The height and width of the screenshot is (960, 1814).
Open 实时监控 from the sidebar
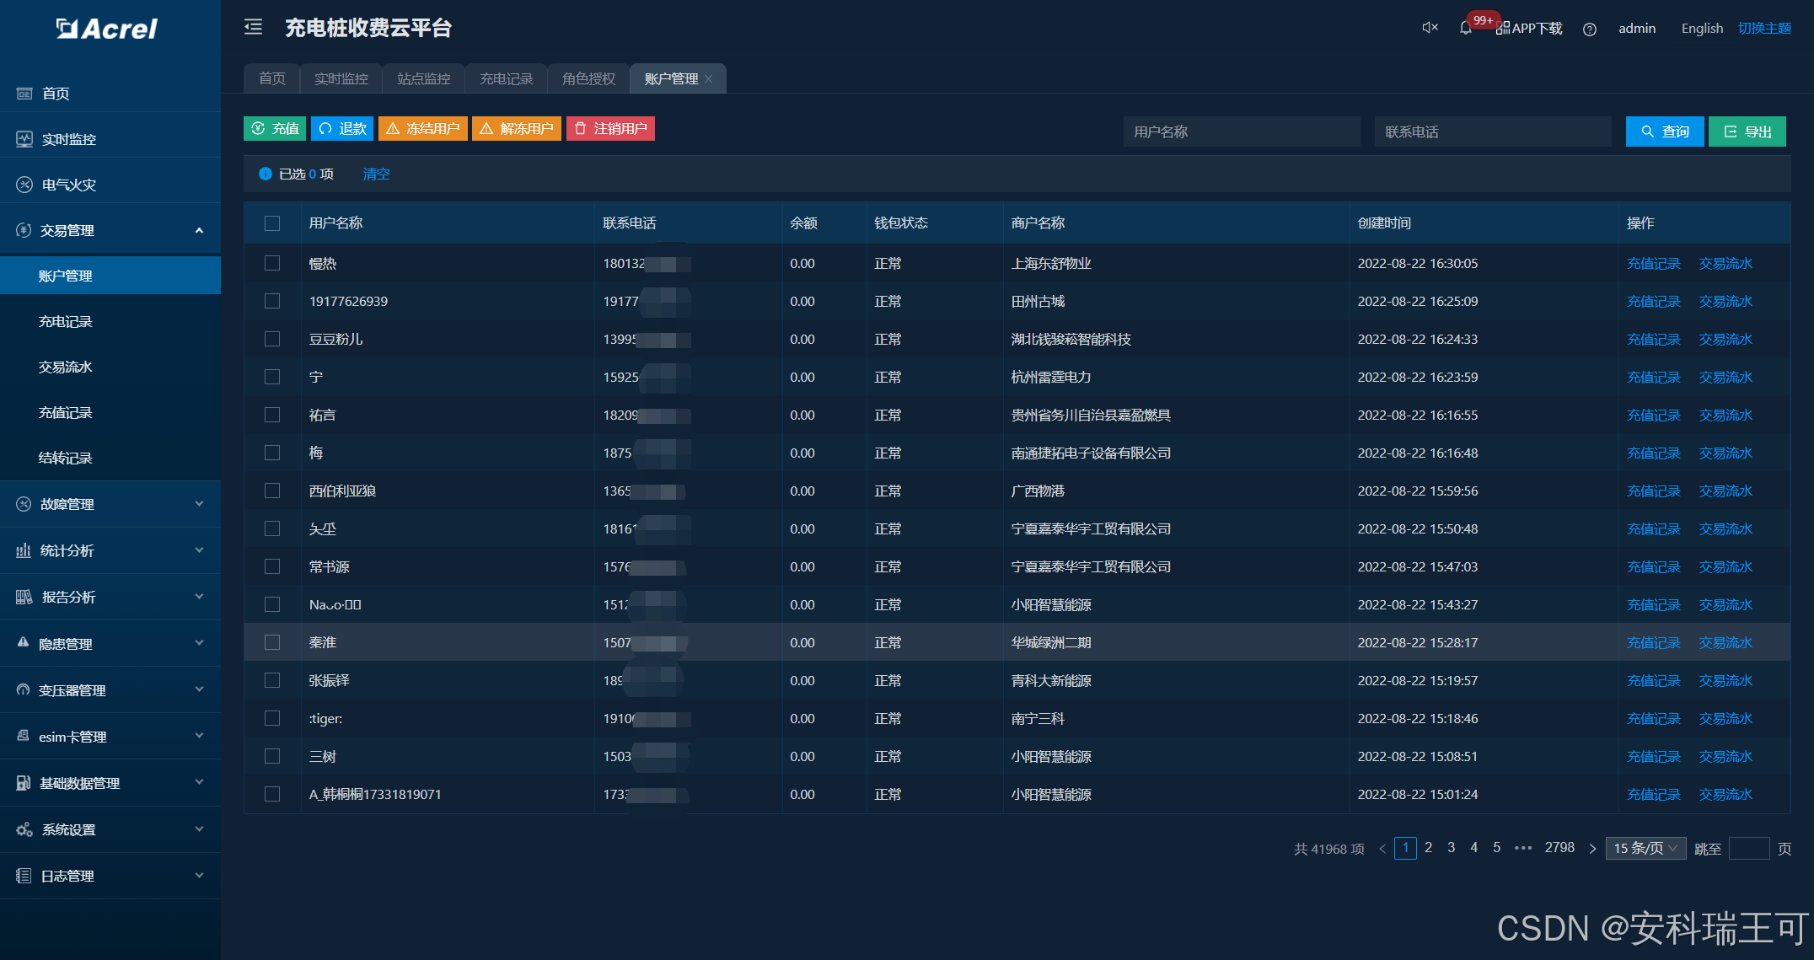coord(69,139)
